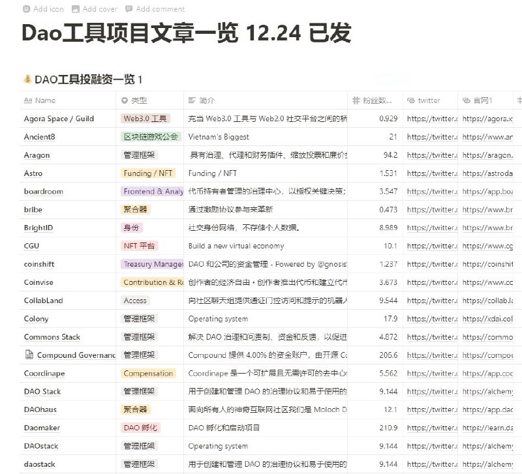Image resolution: width=522 pixels, height=474 pixels.
Task: Open the CGU row page
Action: [31, 246]
